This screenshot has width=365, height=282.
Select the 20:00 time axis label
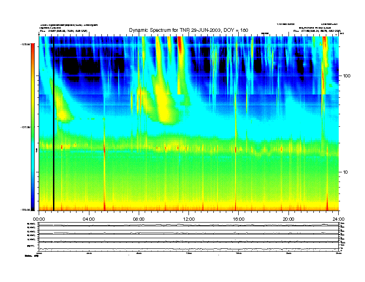tap(288, 219)
